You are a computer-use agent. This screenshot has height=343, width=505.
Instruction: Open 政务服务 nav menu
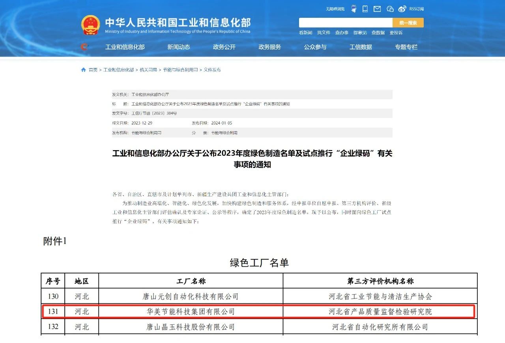click(270, 47)
